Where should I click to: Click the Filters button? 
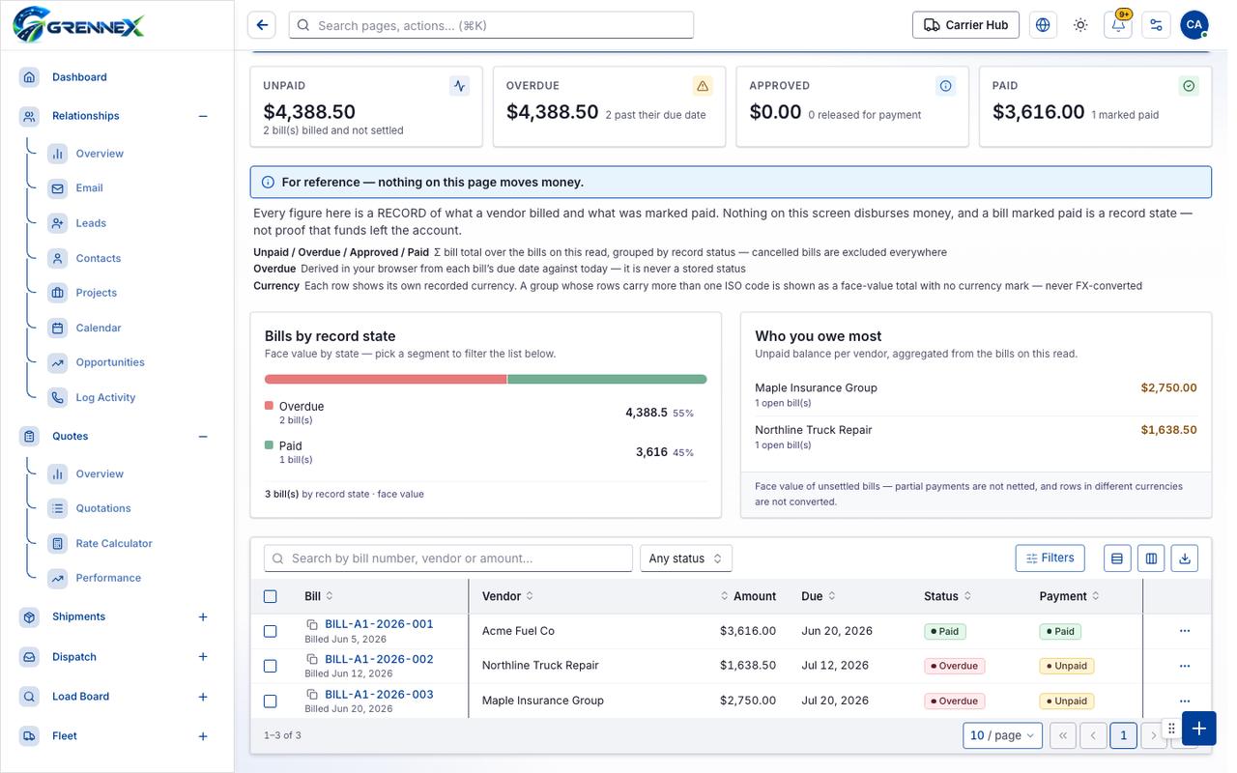click(1050, 558)
